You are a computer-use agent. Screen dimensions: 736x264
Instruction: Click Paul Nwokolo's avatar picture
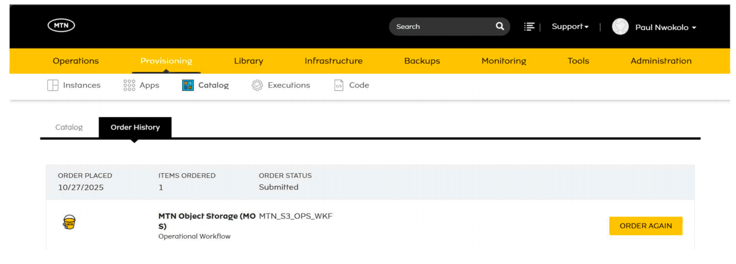pyautogui.click(x=620, y=26)
